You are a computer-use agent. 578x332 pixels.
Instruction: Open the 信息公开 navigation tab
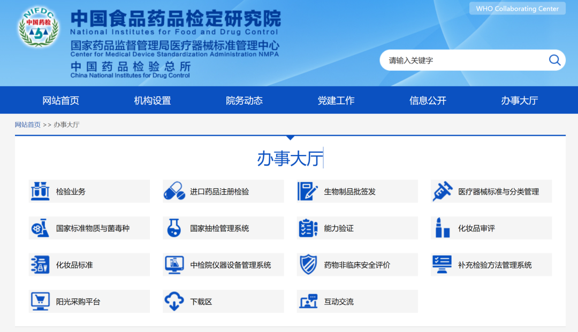click(x=428, y=100)
